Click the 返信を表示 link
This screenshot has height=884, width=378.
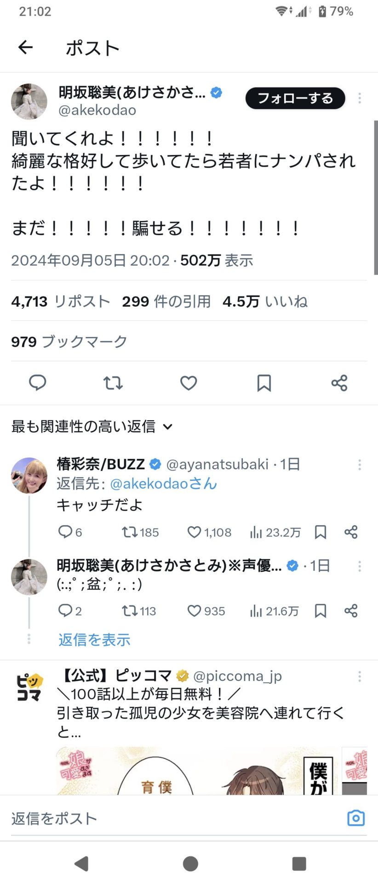tap(94, 640)
